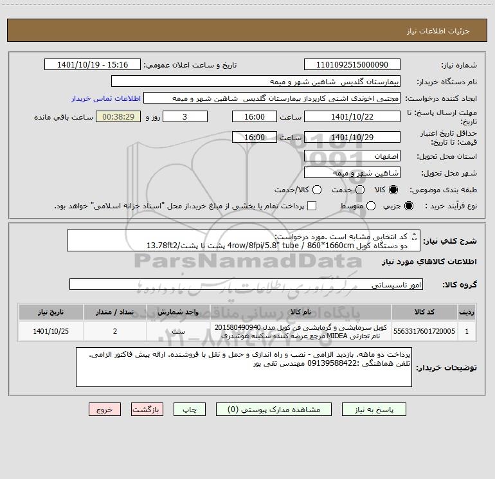
Task: Click the اطلاعات کالاهای مورد نیاز section heading
Action: click(429, 262)
